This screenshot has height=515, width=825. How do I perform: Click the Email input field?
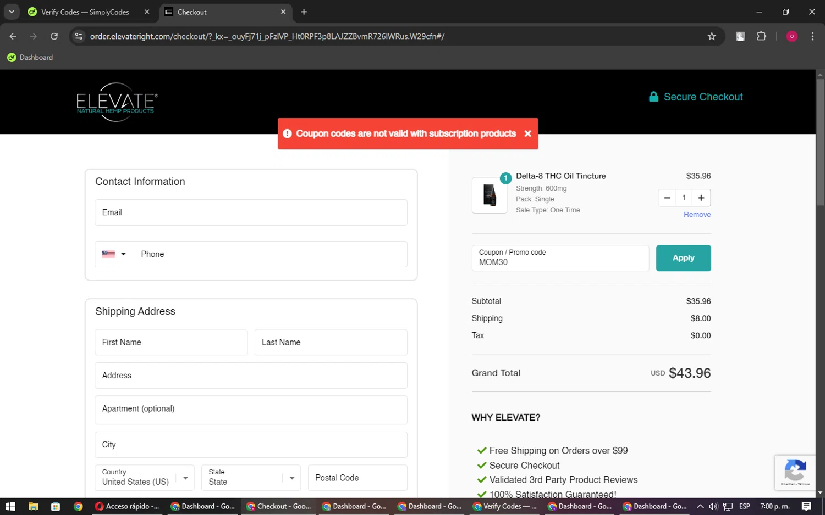coord(251,212)
